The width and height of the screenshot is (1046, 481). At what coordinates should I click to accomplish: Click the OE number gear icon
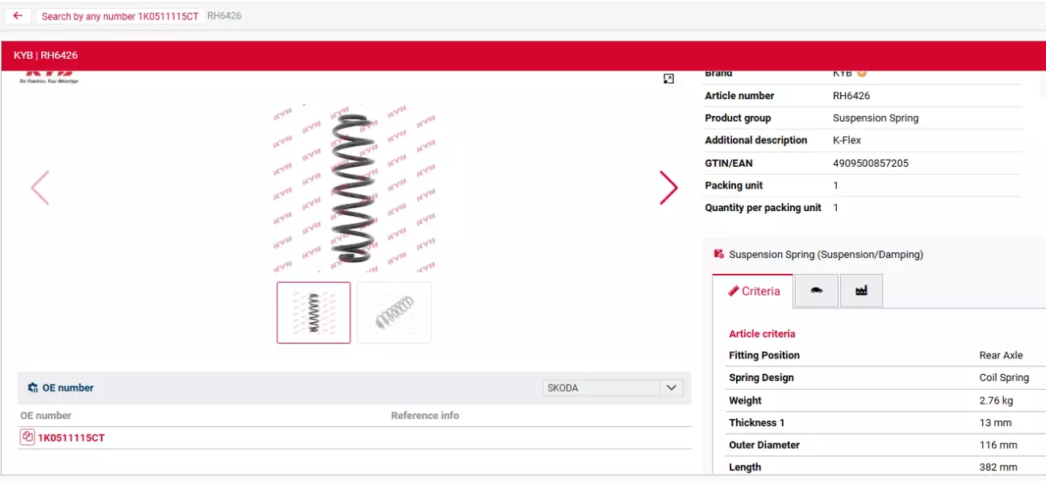[33, 388]
